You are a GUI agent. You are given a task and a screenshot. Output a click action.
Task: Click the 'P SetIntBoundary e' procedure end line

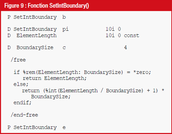(37, 127)
